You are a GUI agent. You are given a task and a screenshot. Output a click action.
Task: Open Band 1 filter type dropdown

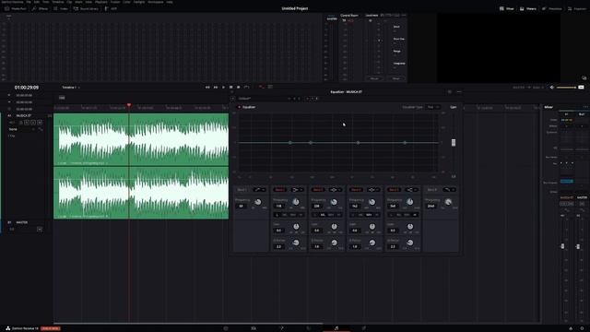259,190
